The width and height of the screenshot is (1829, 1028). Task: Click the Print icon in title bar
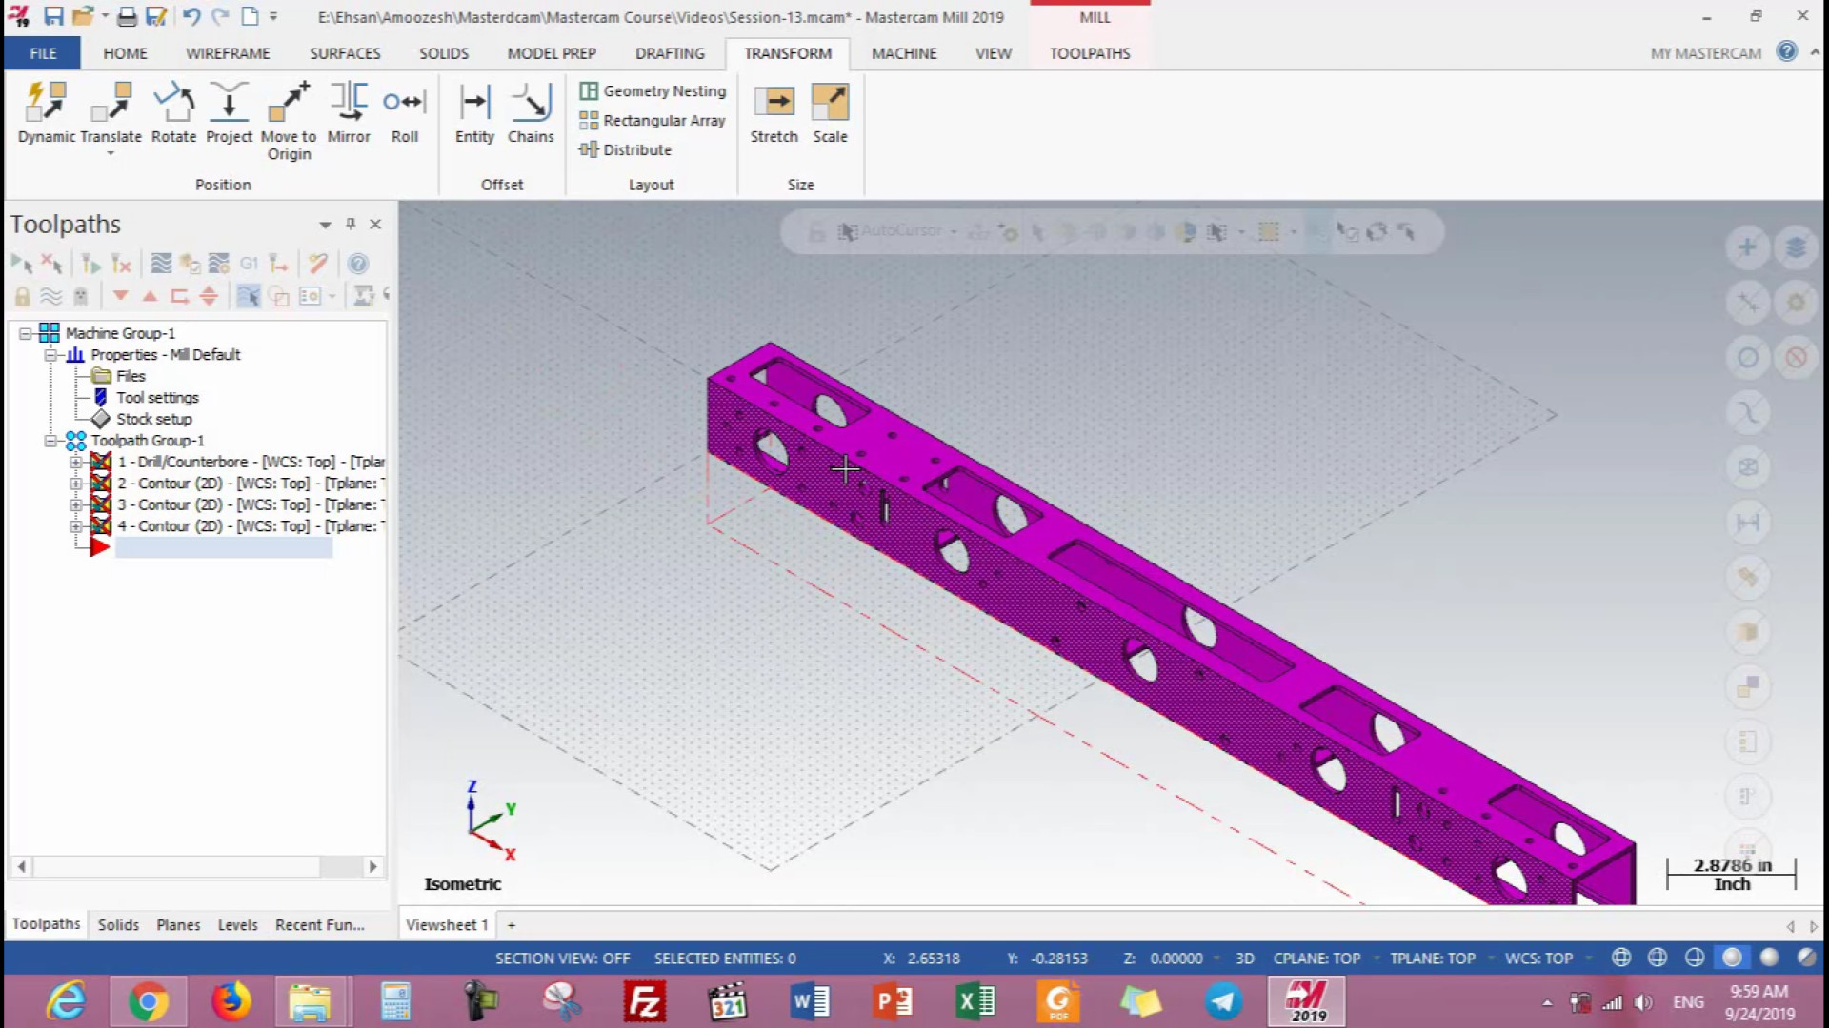pos(127,16)
